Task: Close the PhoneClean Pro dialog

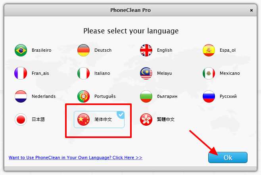Action: coord(251,10)
